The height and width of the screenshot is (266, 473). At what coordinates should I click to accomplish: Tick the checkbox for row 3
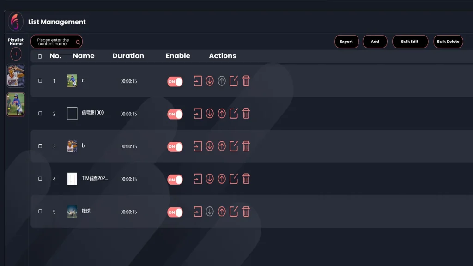click(x=40, y=146)
